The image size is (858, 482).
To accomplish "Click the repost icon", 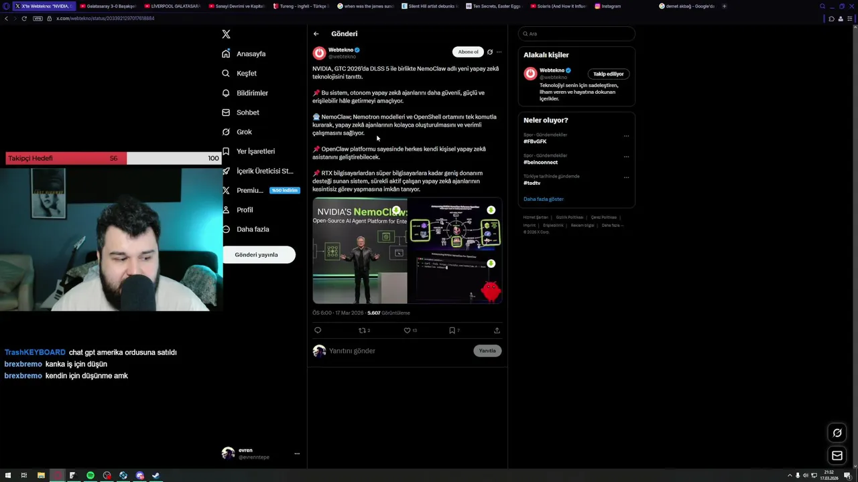I will tap(364, 330).
